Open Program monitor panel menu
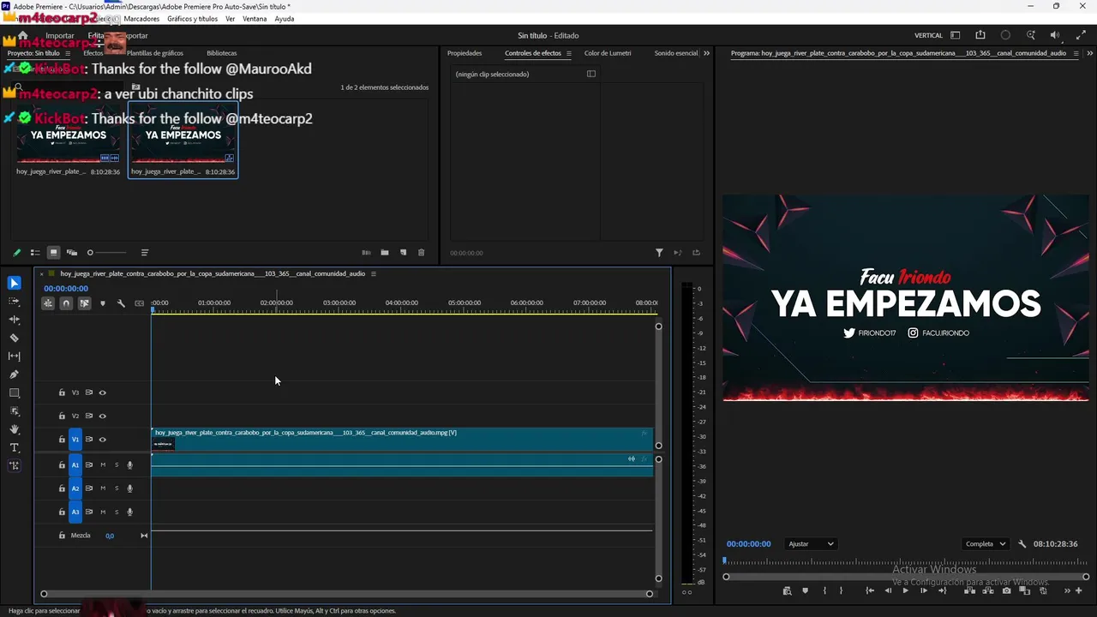1097x617 pixels. [x=1076, y=53]
